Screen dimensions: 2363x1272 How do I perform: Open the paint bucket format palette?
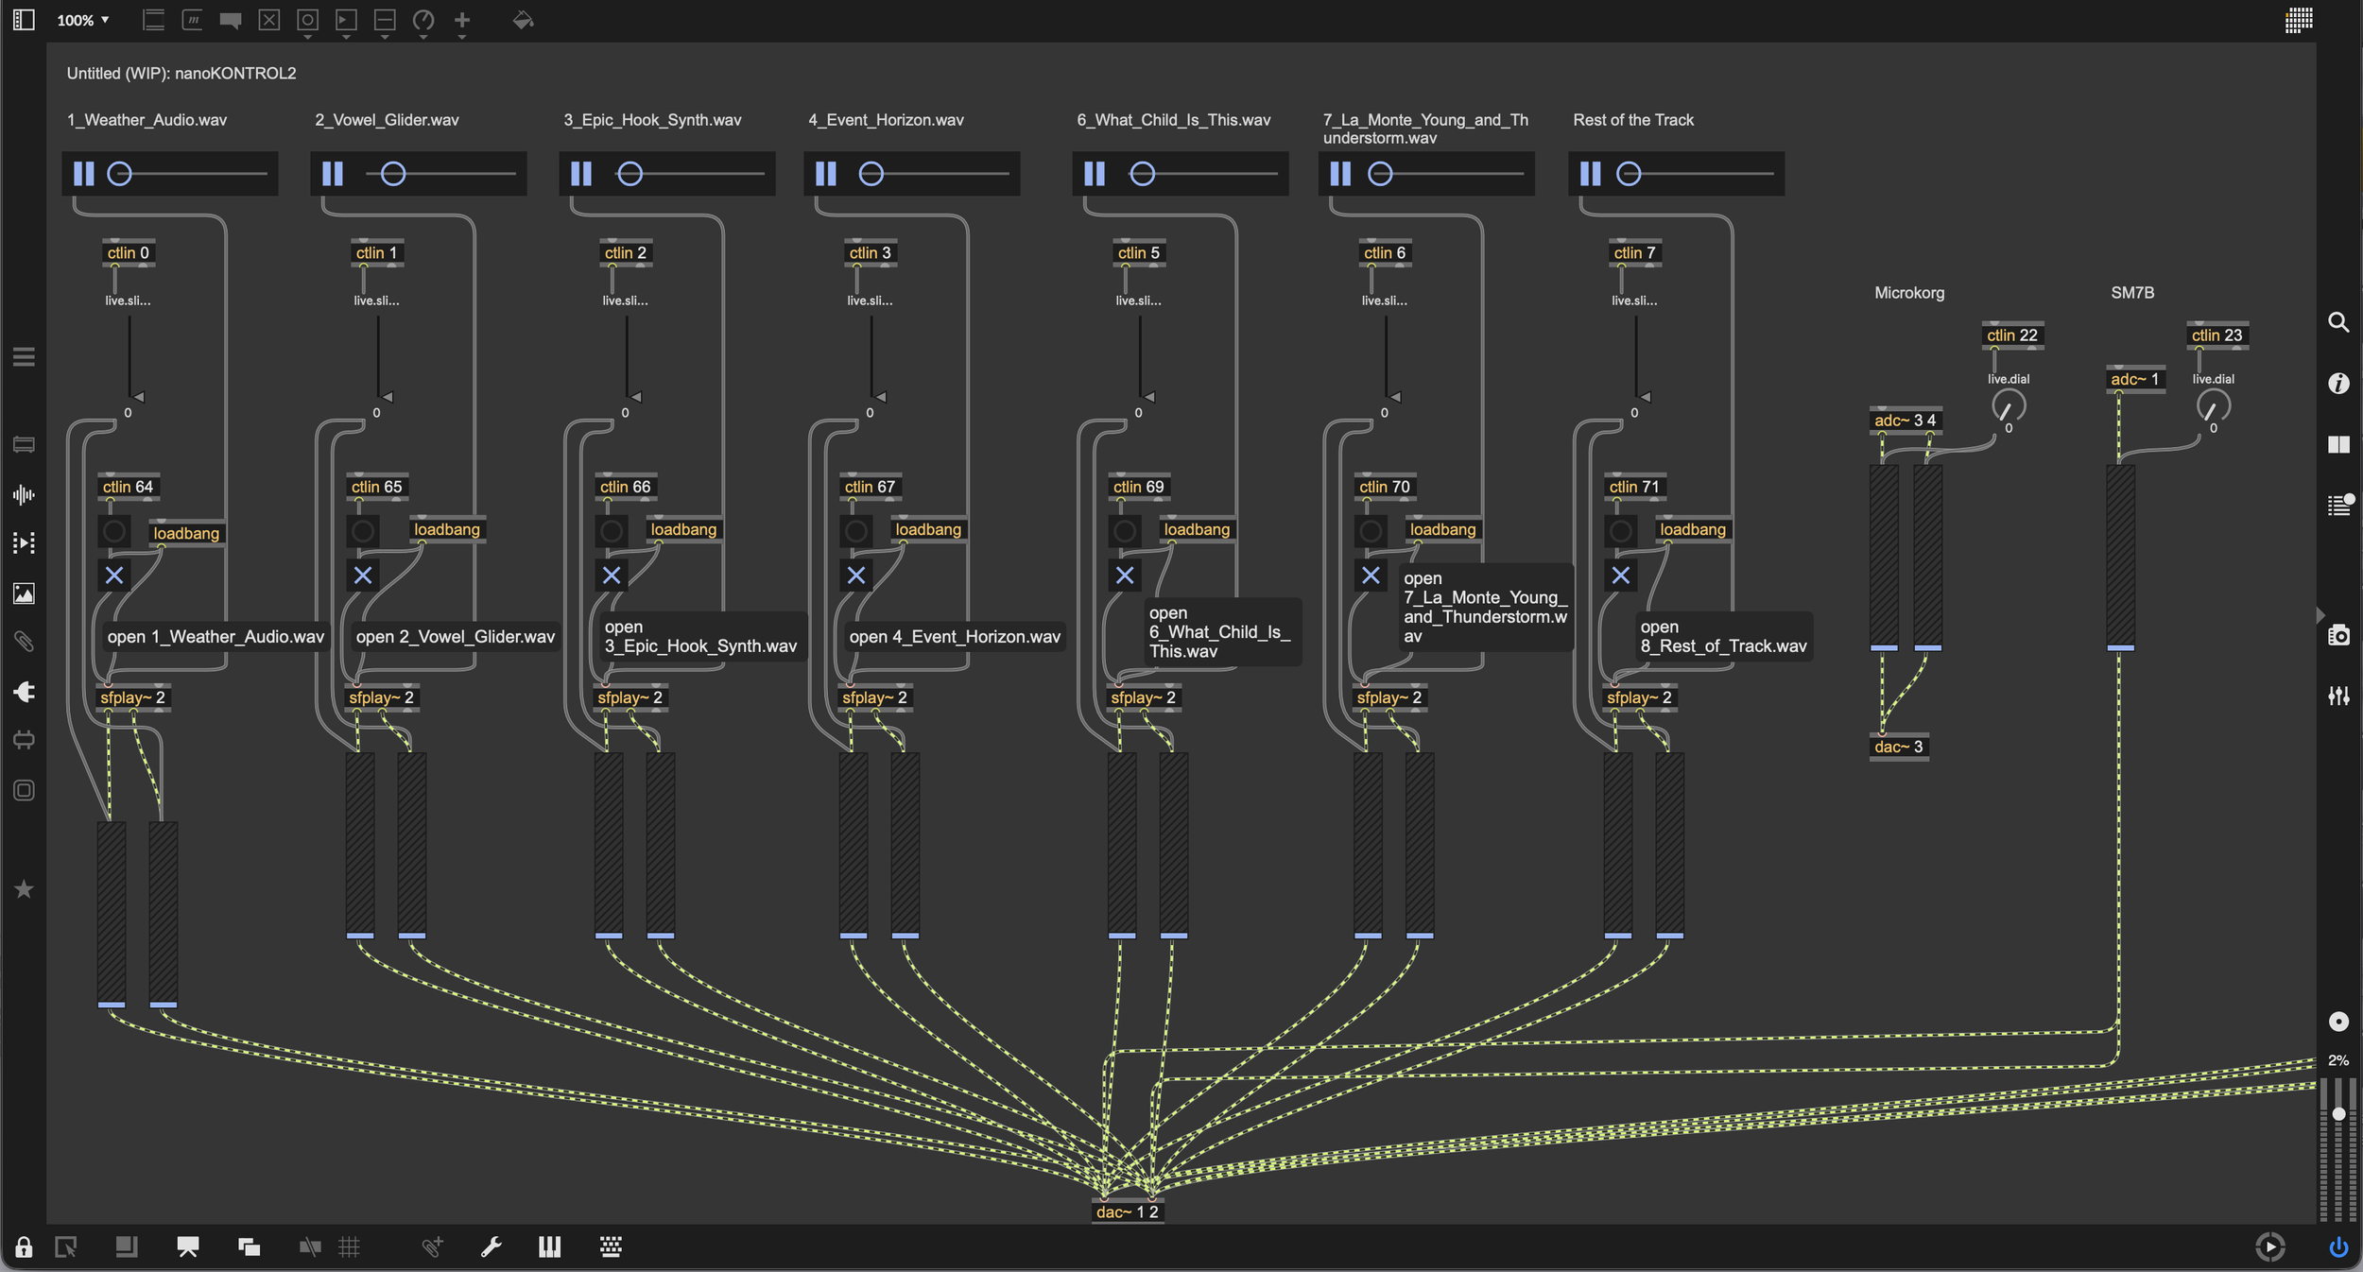click(x=523, y=20)
